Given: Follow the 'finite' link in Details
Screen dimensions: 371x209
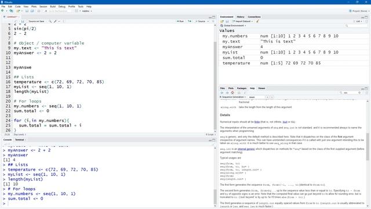Looking at the screenshot, I should [257, 122].
